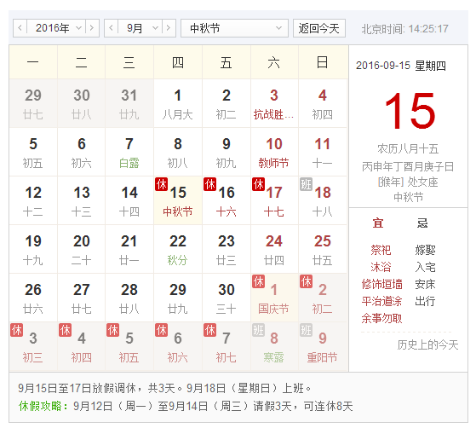Open the 9月 month dropdown
The width and height of the screenshot is (476, 434).
[x=141, y=28]
